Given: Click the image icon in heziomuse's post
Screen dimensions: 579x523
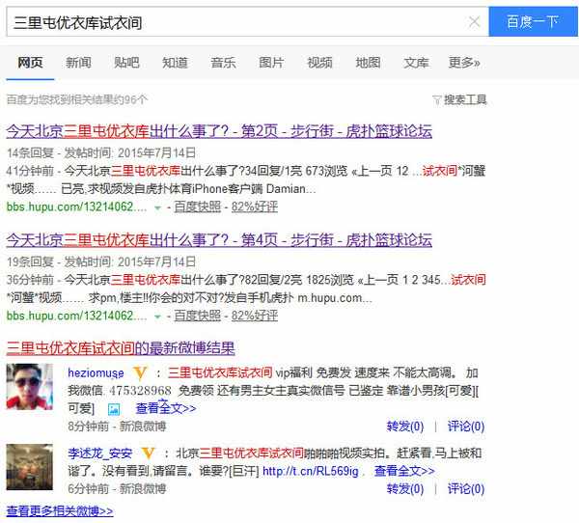Looking at the screenshot, I should [x=114, y=409].
